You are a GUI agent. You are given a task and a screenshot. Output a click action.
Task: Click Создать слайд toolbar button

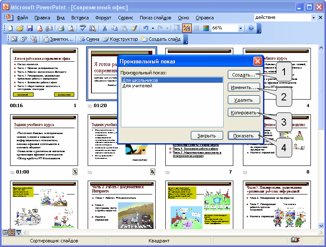(161, 39)
